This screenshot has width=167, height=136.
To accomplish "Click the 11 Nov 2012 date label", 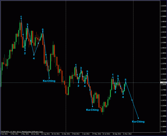I will point(127,134).
